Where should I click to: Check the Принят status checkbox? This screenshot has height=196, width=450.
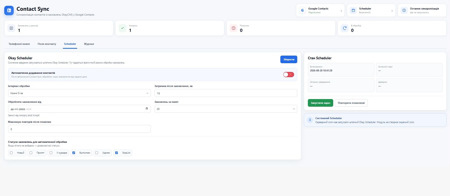point(31,153)
